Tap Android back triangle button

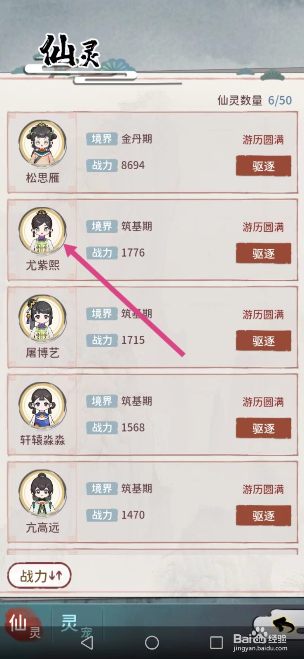click(x=87, y=643)
